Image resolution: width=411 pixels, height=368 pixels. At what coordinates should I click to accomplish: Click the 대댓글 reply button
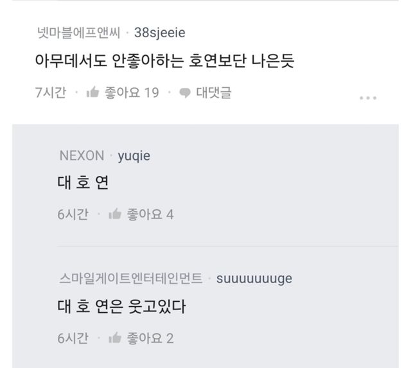(213, 92)
